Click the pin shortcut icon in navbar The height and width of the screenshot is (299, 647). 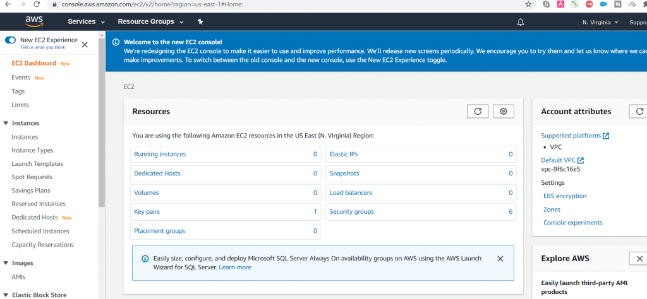[x=200, y=21]
